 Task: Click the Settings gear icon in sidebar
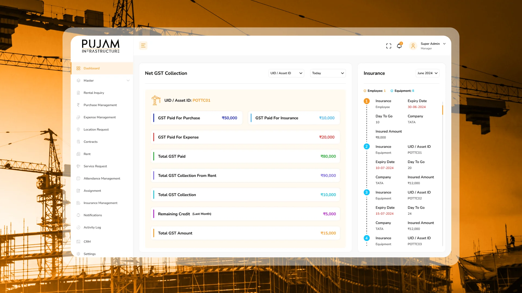pyautogui.click(x=78, y=254)
